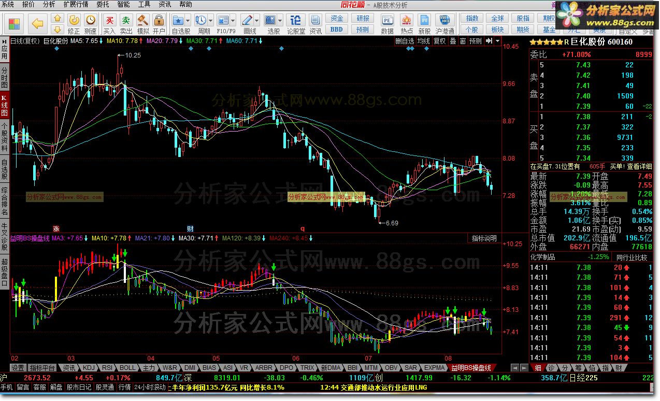Toggle the 窗 window layout option
660x401 pixels.
(463, 41)
